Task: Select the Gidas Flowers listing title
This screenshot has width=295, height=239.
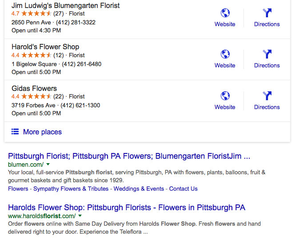Action: pyautogui.click(x=34, y=88)
